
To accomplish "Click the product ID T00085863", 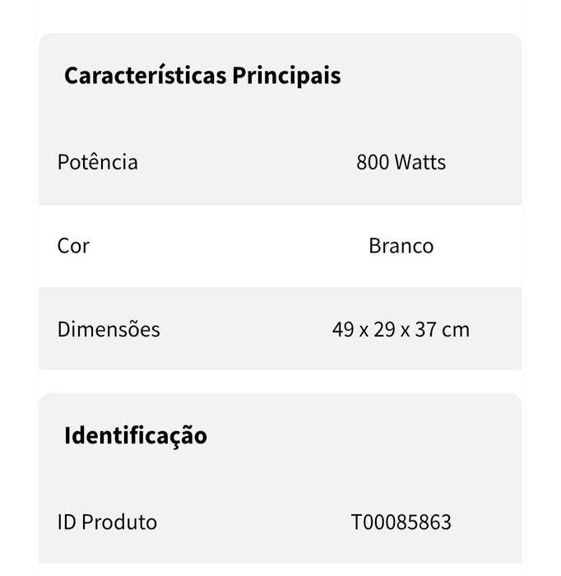I will [401, 523].
